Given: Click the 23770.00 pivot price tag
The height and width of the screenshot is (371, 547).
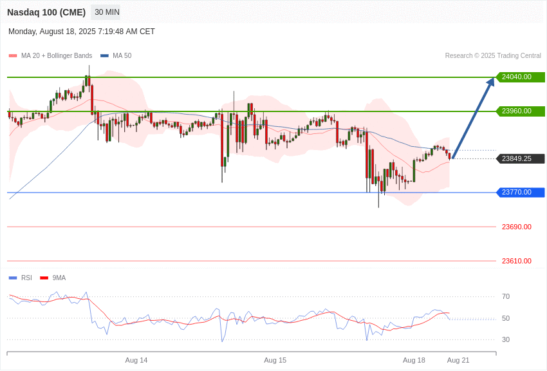Looking at the screenshot, I should (x=520, y=192).
